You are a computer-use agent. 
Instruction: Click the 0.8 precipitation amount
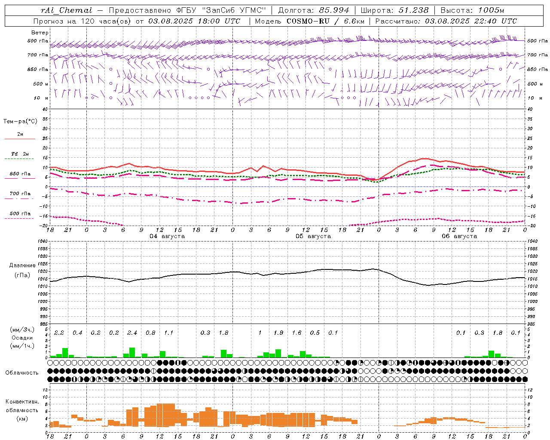point(150,333)
